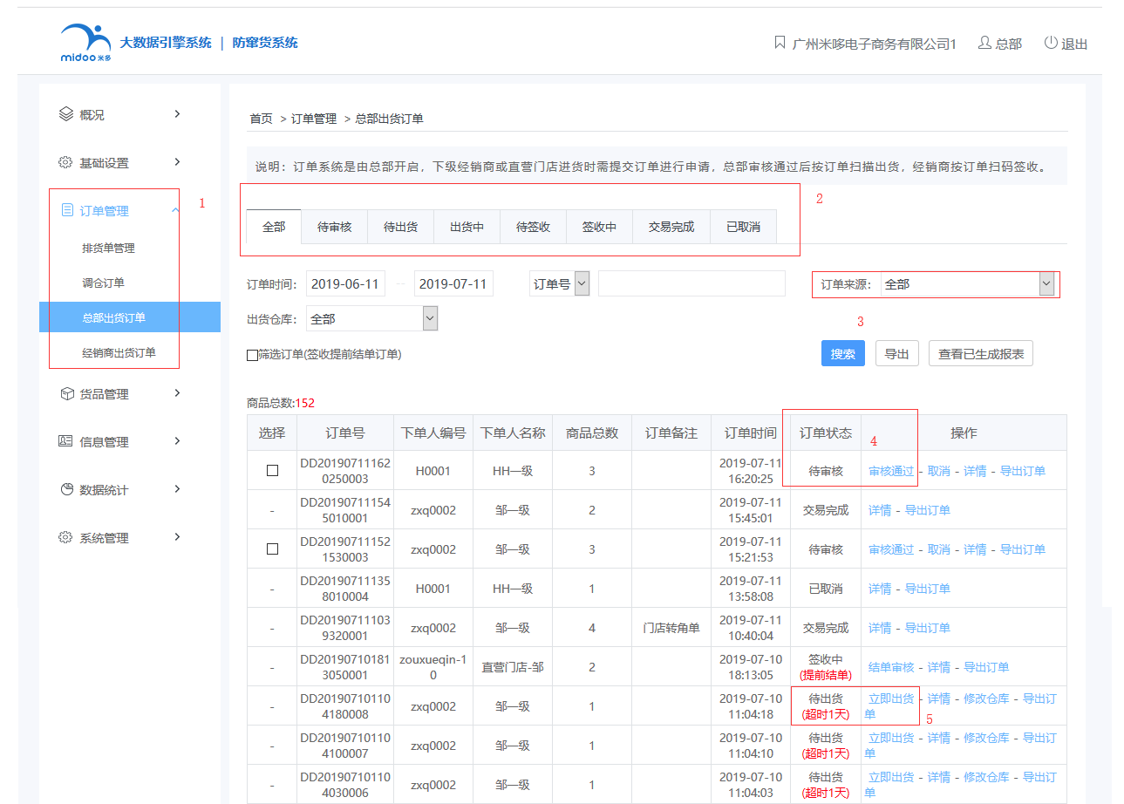Collapse the 订单管理 sidebar menu

[x=176, y=210]
